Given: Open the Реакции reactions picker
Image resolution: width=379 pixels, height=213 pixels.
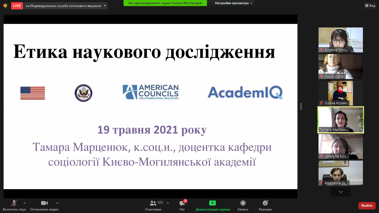Looking at the screenshot, I should click(x=265, y=205).
